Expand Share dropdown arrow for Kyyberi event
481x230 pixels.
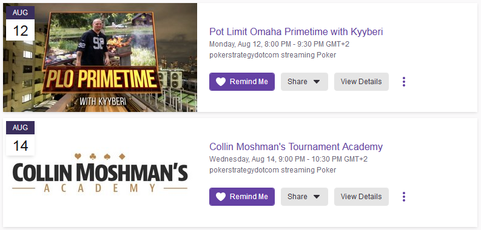pos(317,82)
